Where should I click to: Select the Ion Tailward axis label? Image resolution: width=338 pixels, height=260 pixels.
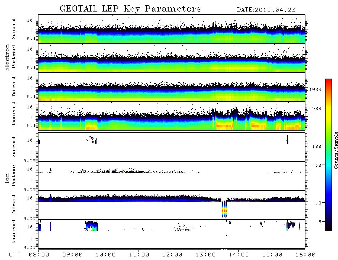click(x=14, y=205)
